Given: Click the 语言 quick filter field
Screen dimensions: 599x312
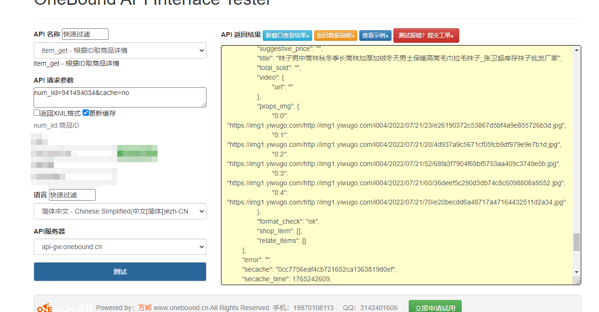Looking at the screenshot, I should [72, 195].
